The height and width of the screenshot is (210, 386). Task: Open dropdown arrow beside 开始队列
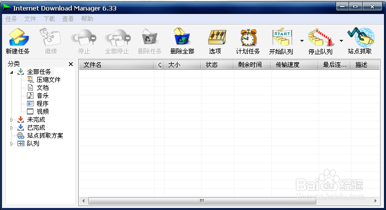click(302, 41)
